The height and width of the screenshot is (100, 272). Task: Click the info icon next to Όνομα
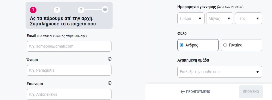pos(109,59)
